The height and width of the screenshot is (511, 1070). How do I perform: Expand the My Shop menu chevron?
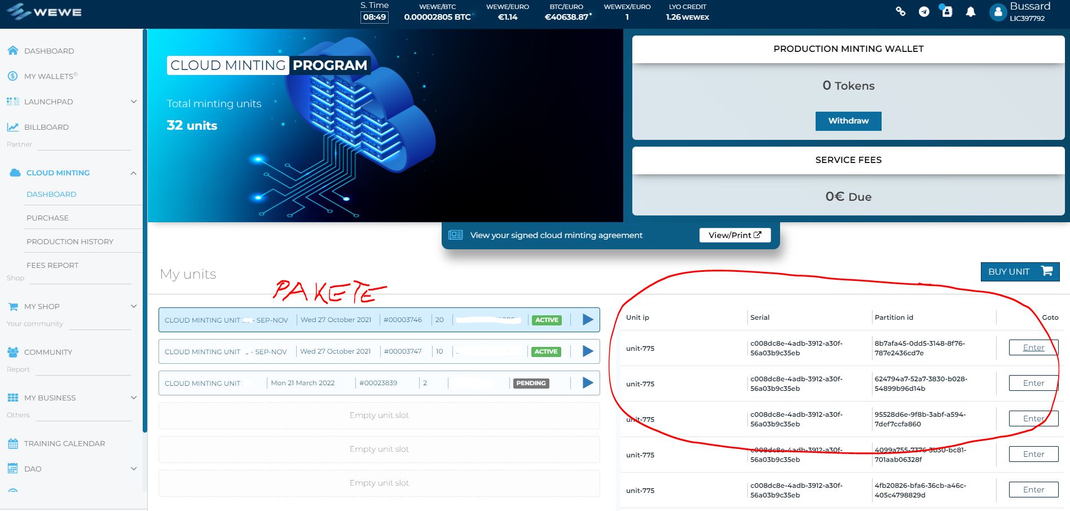point(134,306)
